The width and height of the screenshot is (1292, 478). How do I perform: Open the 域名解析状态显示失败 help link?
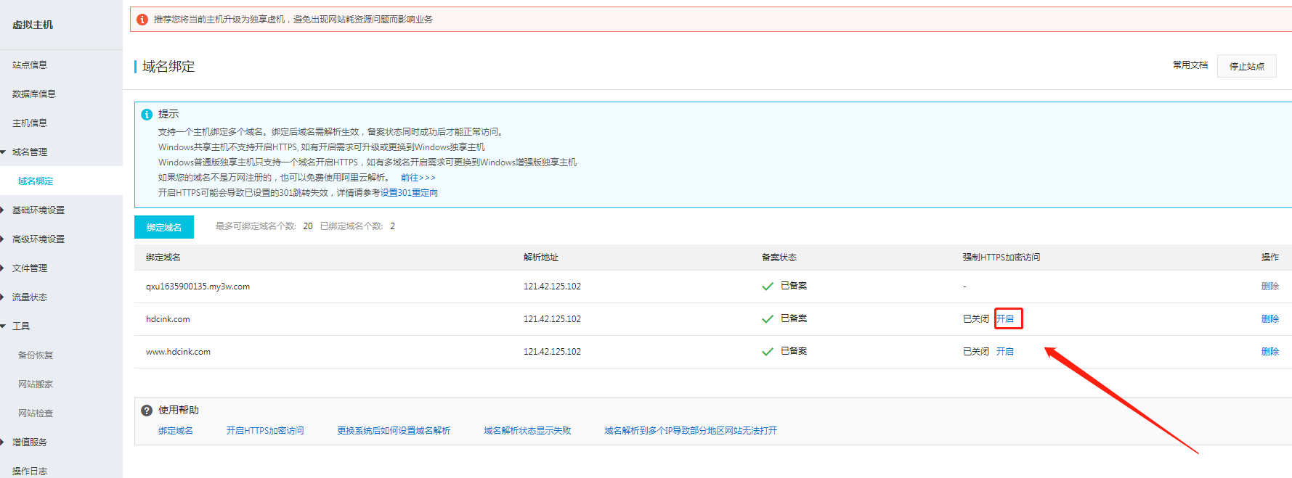pyautogui.click(x=528, y=431)
